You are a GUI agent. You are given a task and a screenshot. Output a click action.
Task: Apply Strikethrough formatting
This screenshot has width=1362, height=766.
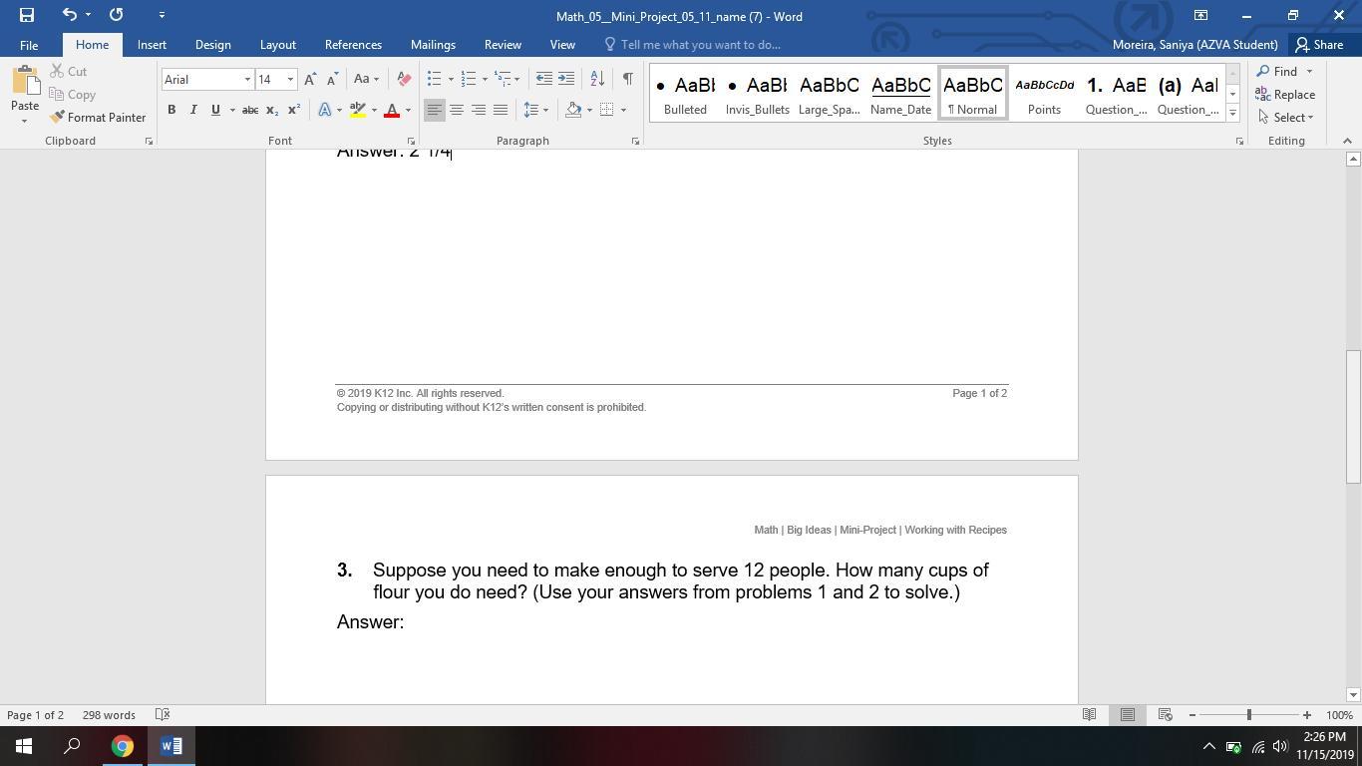pyautogui.click(x=250, y=110)
